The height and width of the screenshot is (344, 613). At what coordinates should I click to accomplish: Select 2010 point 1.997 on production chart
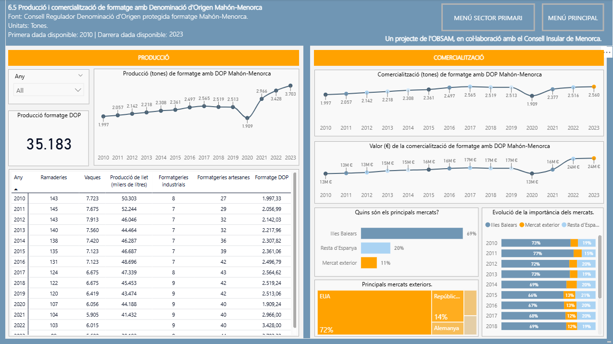103,116
